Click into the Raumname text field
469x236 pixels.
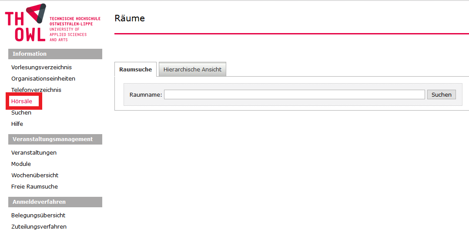[294, 94]
